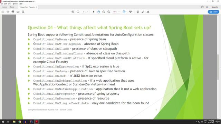
Task: Close the PowerPoint Presentation tab
Action: [37, 7]
